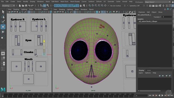Click the Maya logo home icon

[x=3, y=90]
